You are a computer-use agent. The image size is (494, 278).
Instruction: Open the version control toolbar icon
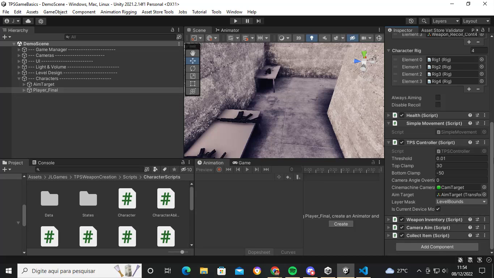(41, 21)
